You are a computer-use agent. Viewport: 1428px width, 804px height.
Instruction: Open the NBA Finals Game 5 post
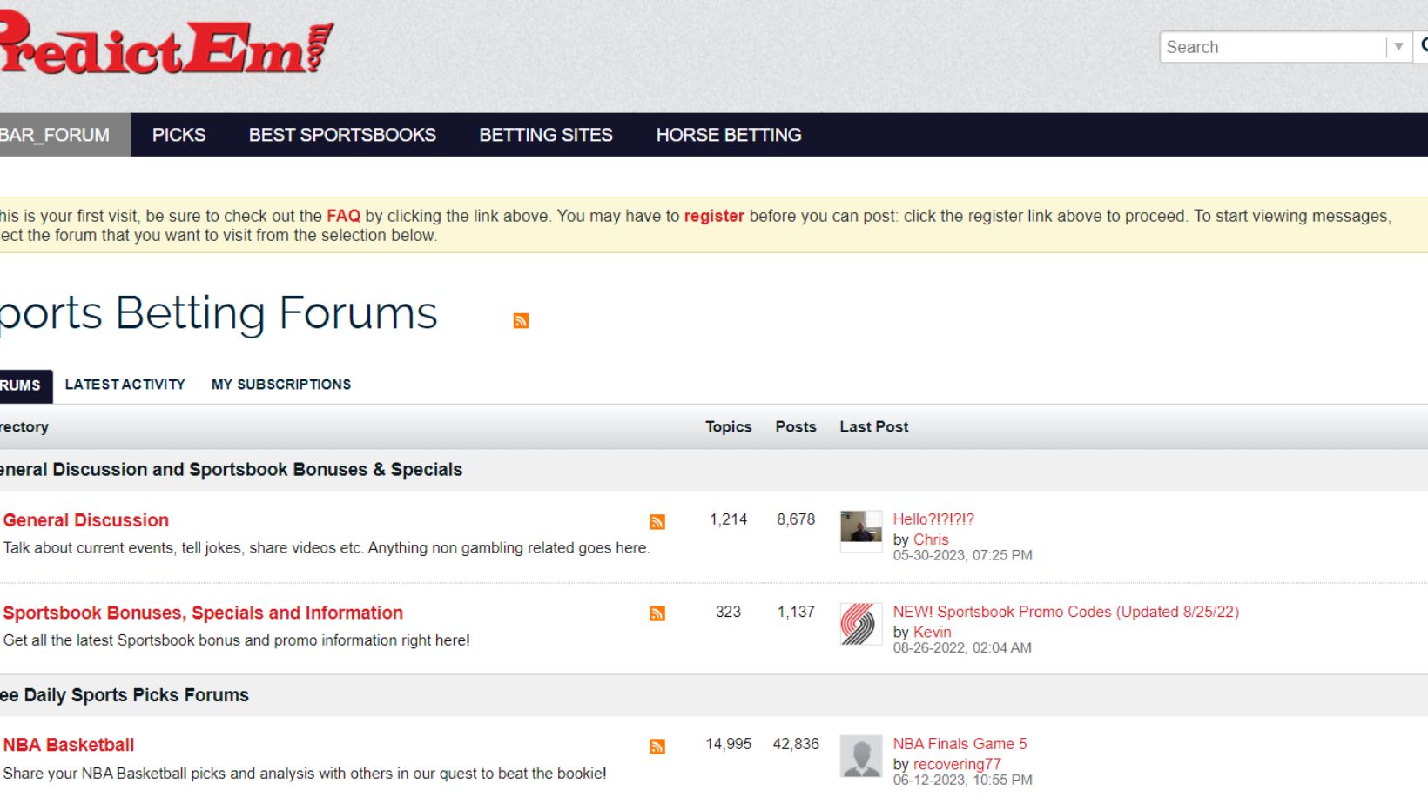[960, 744]
